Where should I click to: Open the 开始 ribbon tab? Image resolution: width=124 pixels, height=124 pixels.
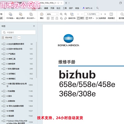tap(34, 8)
